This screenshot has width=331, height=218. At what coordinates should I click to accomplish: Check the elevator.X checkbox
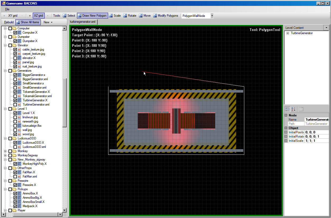tap(15, 58)
